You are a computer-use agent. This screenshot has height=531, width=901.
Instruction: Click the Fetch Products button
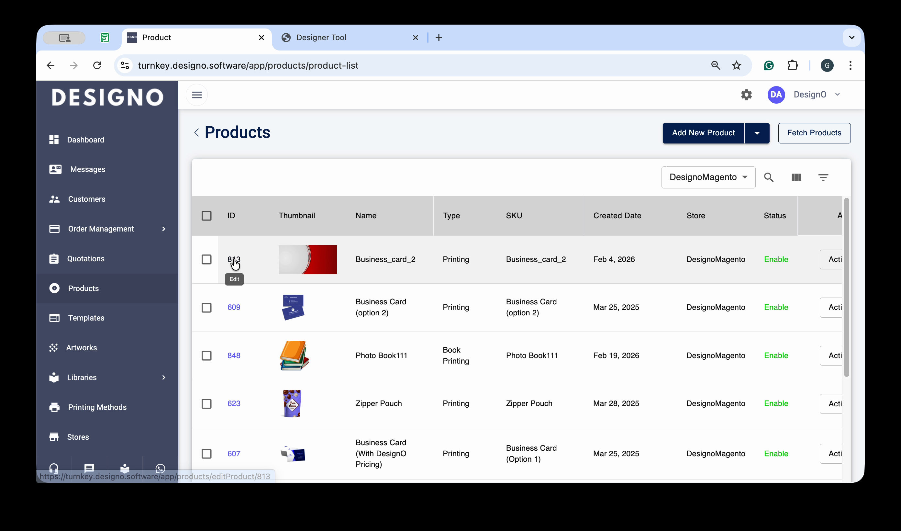(x=814, y=133)
